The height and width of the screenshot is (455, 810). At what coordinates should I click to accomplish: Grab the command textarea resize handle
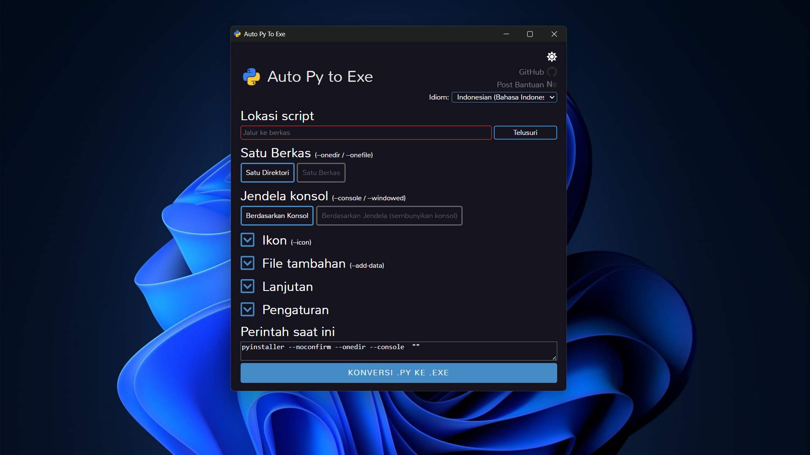tap(554, 358)
